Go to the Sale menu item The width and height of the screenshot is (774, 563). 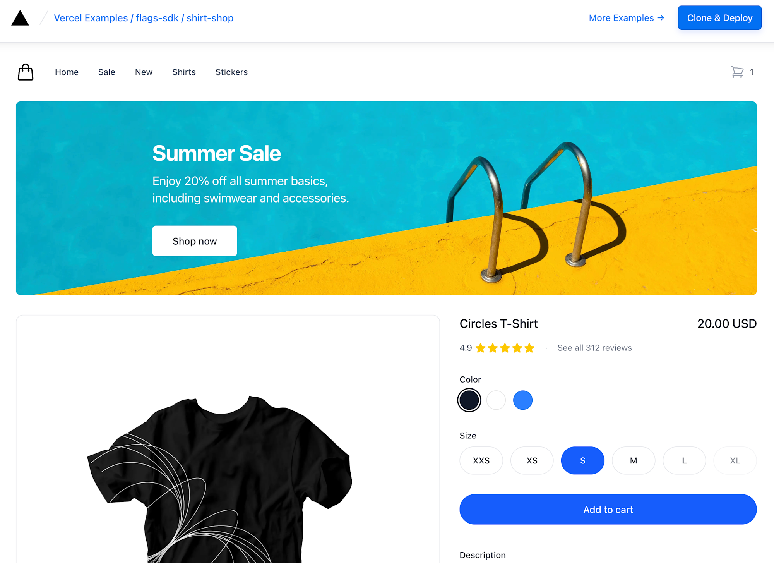coord(107,72)
